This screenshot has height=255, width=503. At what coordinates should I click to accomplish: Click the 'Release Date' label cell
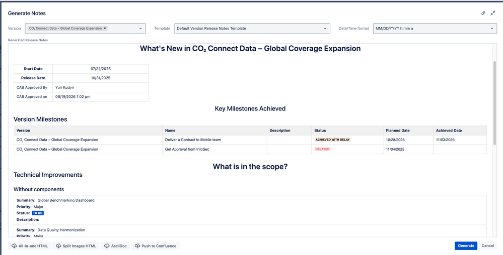point(33,78)
